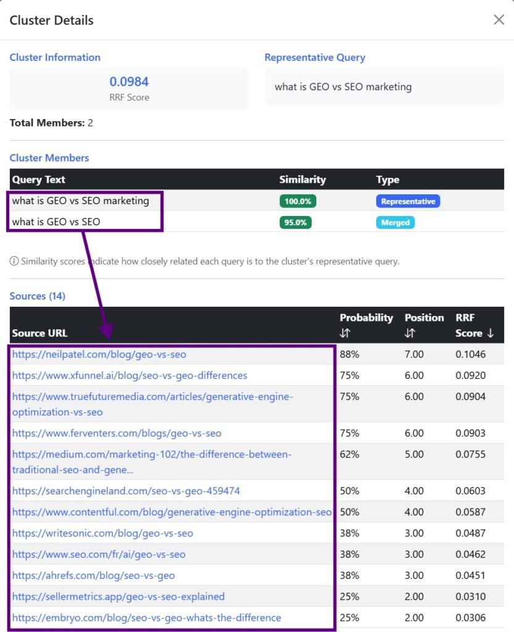Image resolution: width=514 pixels, height=632 pixels.
Task: Open the neilpatel.com geo-vs-seo link
Action: point(99,354)
